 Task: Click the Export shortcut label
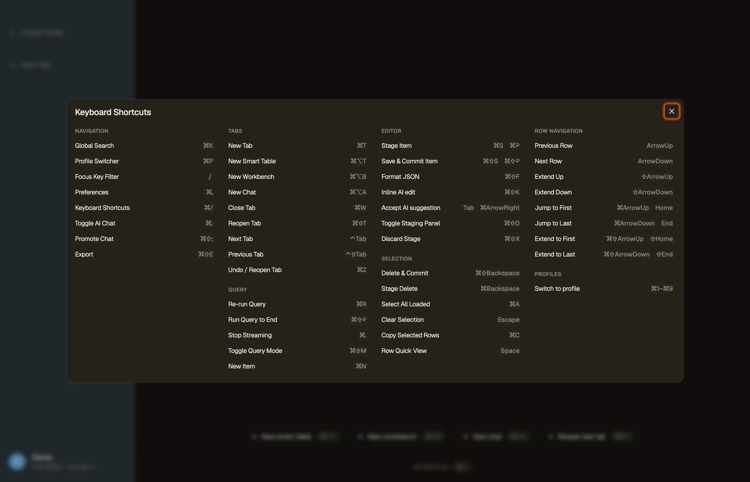84,254
